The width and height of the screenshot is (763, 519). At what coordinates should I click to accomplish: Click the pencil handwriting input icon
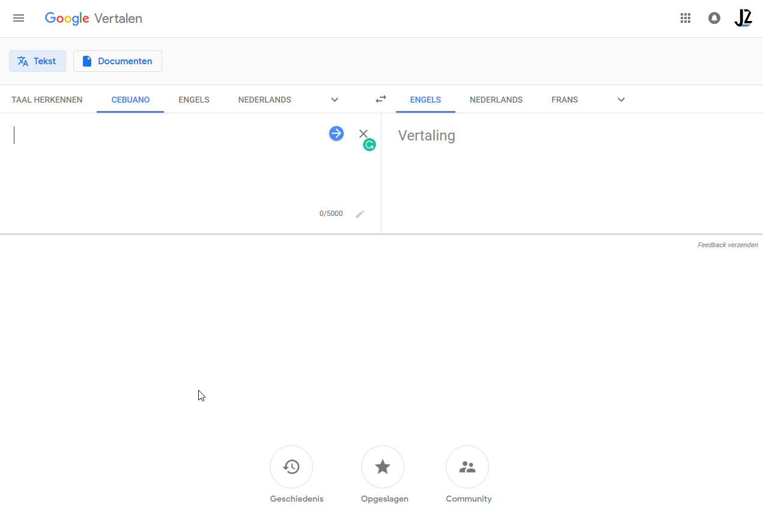(x=360, y=214)
